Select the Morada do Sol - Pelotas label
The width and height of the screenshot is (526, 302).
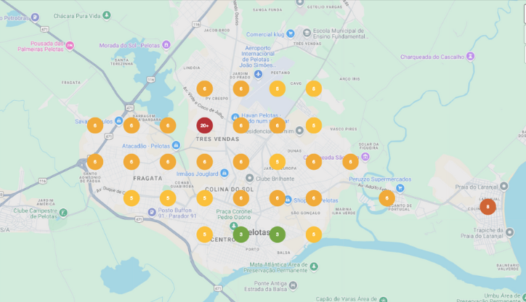[129, 46]
